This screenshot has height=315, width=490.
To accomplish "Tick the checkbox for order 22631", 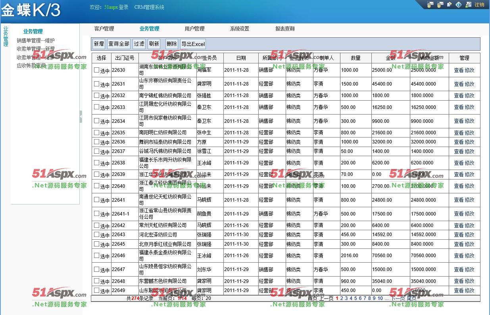I will (96, 84).
